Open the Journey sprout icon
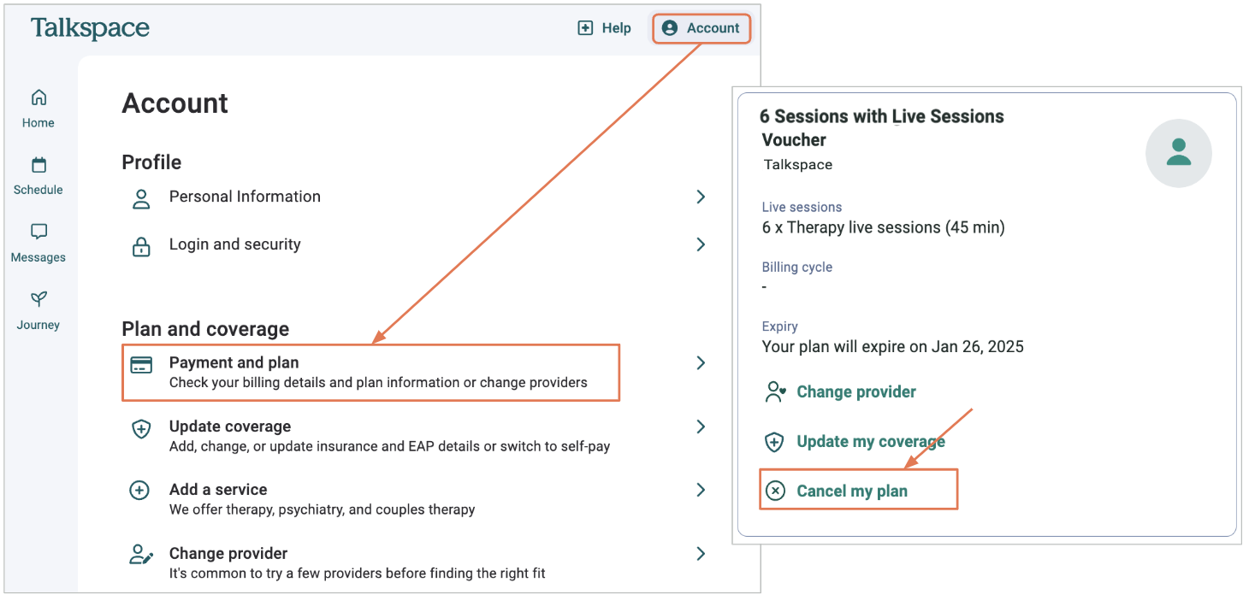The height and width of the screenshot is (600, 1249). tap(38, 299)
